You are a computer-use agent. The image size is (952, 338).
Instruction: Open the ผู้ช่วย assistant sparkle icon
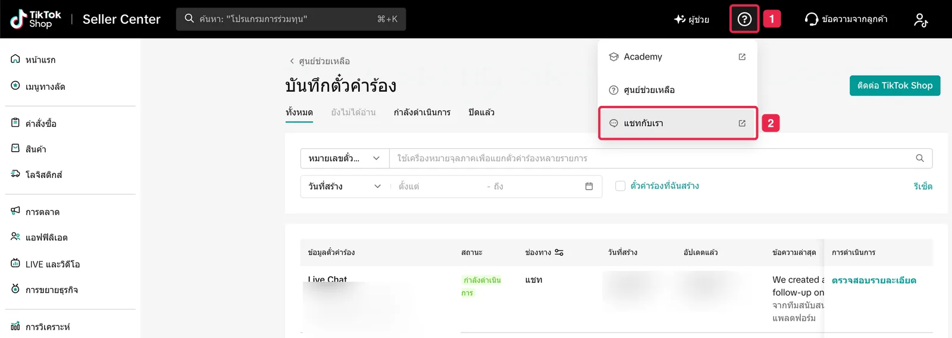click(x=679, y=19)
